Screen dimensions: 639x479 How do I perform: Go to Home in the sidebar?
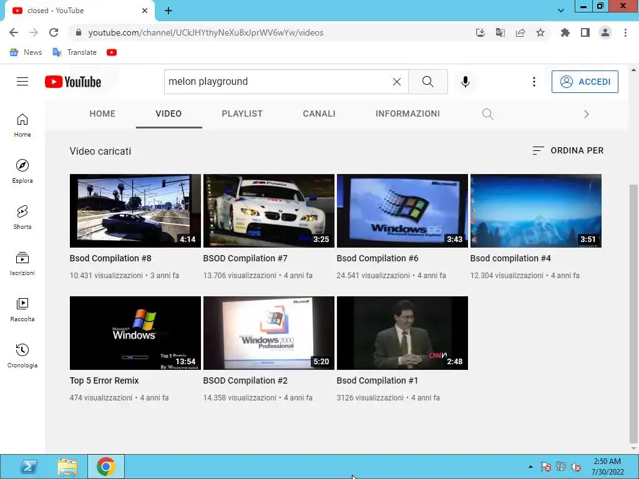(x=22, y=125)
